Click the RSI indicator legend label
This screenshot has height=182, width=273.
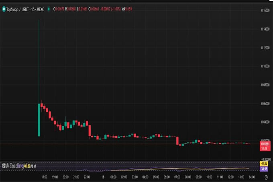[4, 165]
